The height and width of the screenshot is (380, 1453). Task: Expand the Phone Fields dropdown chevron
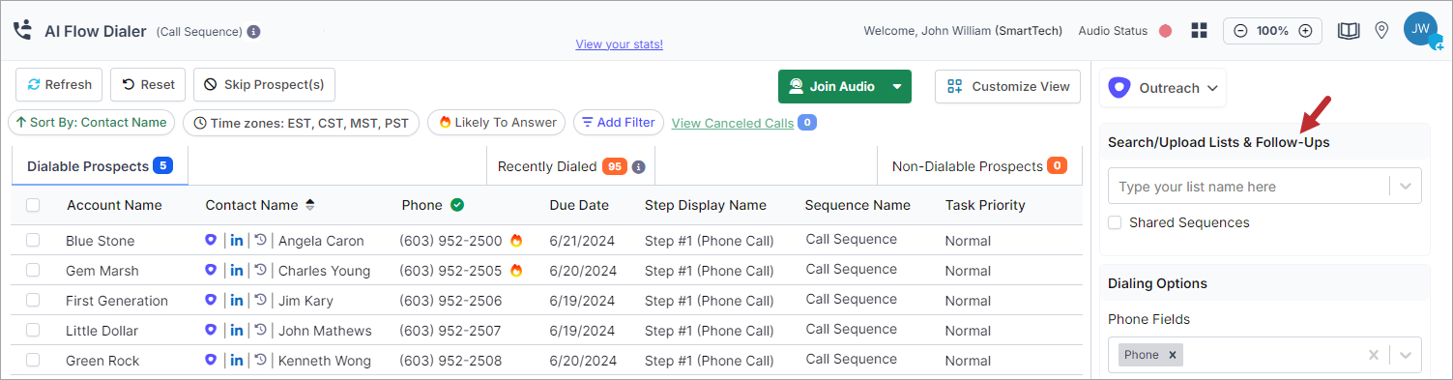point(1406,355)
